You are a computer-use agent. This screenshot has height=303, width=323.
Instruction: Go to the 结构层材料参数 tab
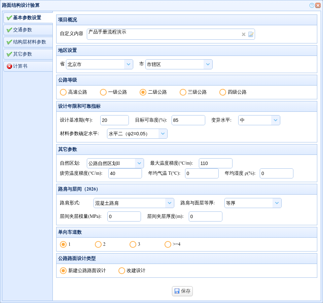[28, 42]
